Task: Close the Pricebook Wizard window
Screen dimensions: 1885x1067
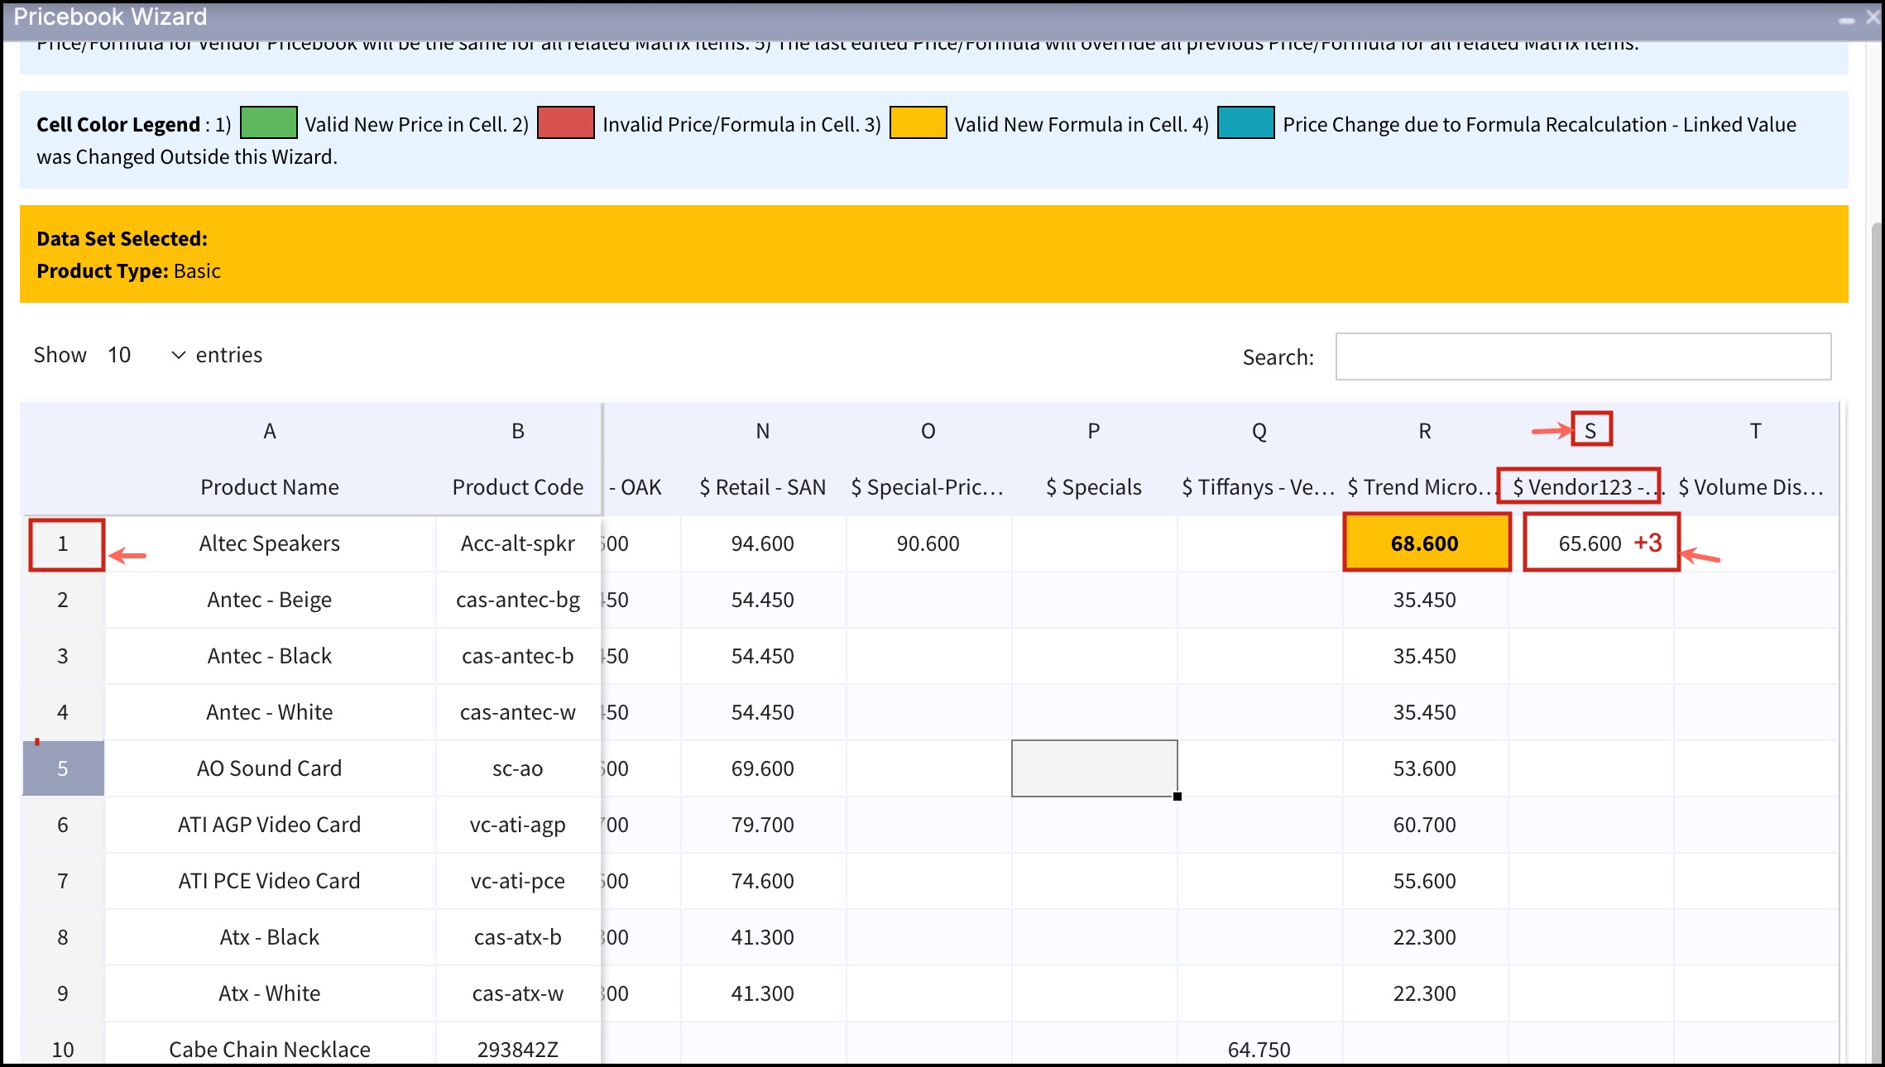Action: (x=1873, y=17)
